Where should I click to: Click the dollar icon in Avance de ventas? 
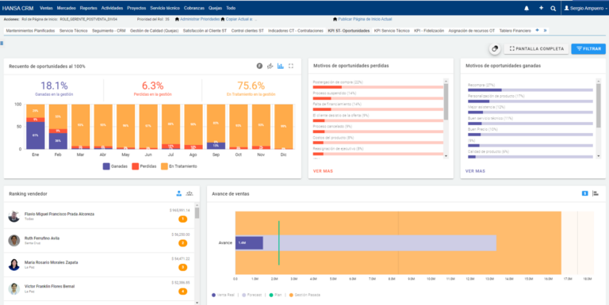(585, 193)
